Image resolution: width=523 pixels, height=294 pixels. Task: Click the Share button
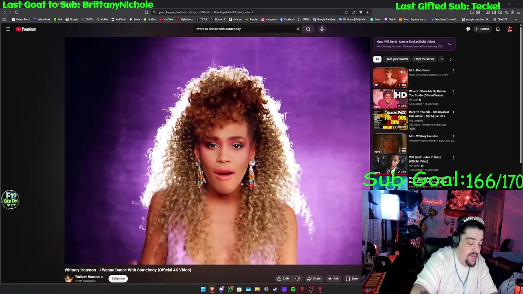click(x=314, y=278)
